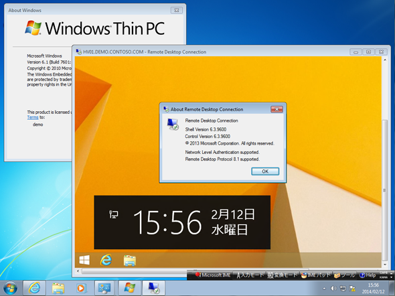Click the taskbar clock showing 15:56
395x296 pixels.
pos(374,288)
